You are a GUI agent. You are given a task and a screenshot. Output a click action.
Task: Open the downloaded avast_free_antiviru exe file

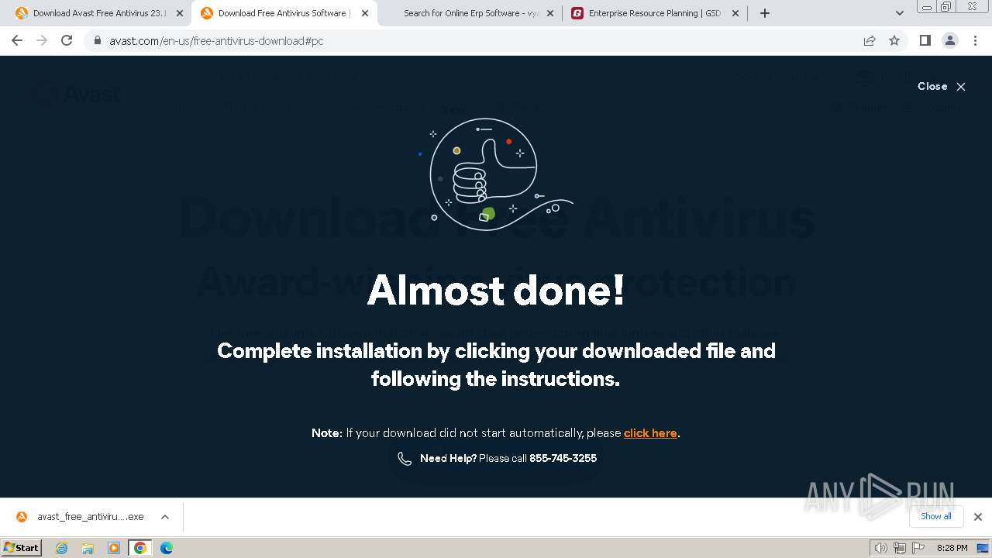91,517
